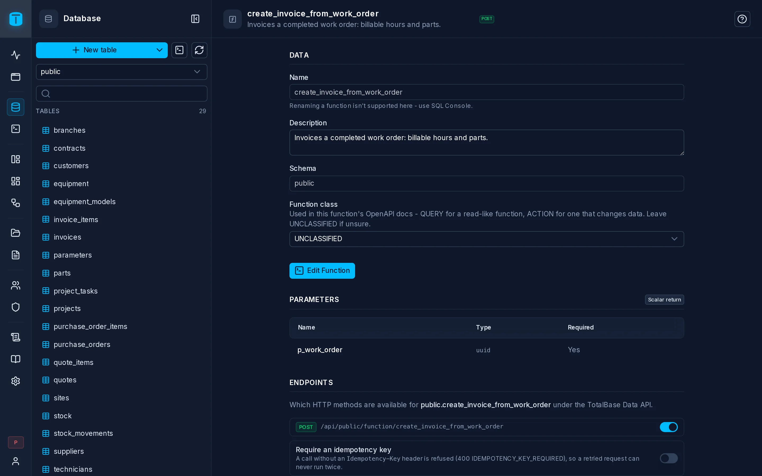Open the scroll logs icon in sidebar
Screen dimensions: 762x476
15,337
